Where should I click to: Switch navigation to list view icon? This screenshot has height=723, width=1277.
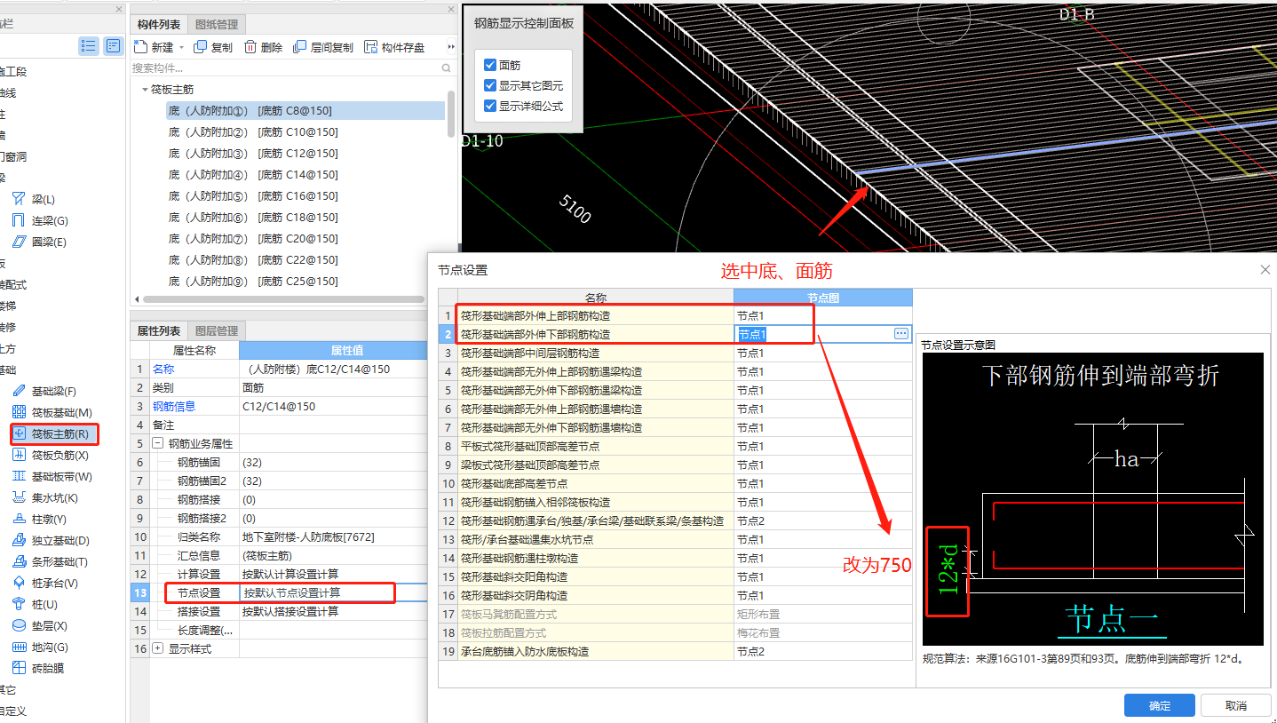[x=89, y=45]
